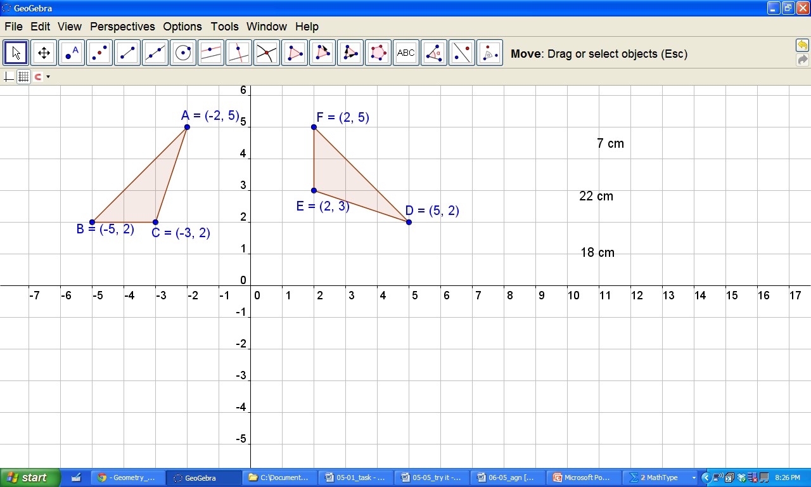Screen dimensions: 811x487
Task: Select the Angle tool
Action: [x=434, y=53]
